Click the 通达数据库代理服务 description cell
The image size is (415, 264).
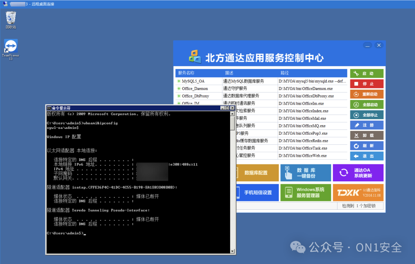coord(241,96)
